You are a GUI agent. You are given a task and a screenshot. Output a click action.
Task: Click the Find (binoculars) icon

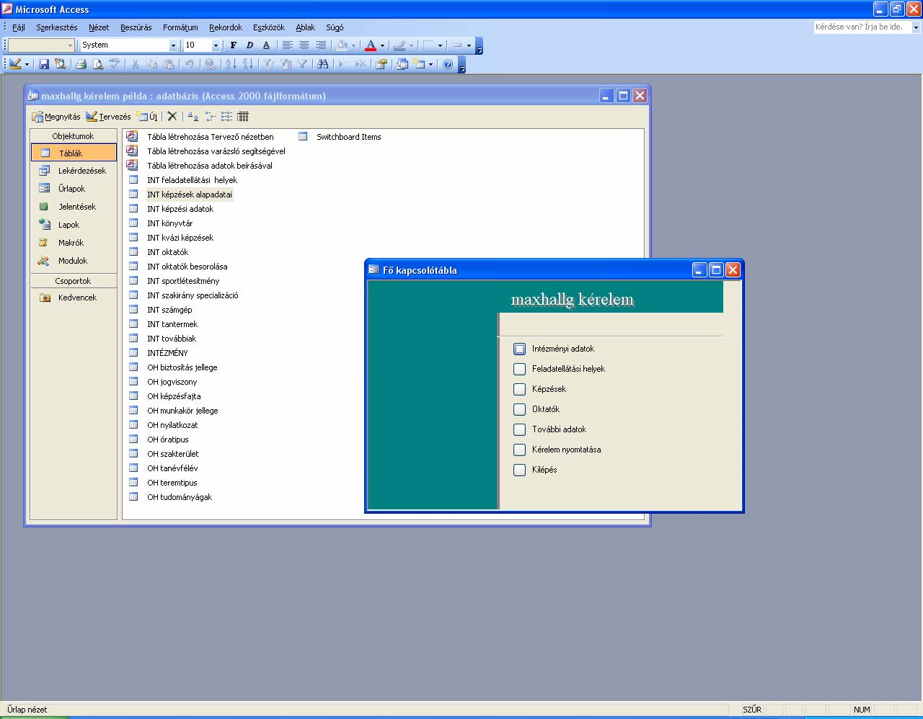pyautogui.click(x=322, y=64)
